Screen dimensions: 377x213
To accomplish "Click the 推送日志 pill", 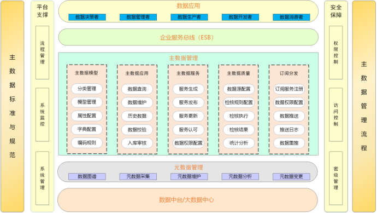I will pos(289,130).
